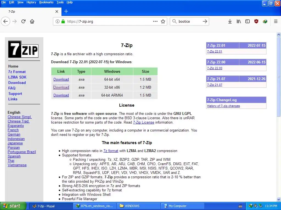Open the Library bookmarks icon
Screen dimensions: 281x210
[239, 21]
